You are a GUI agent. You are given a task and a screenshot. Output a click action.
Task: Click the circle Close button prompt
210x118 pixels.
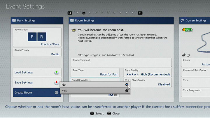(109, 113)
